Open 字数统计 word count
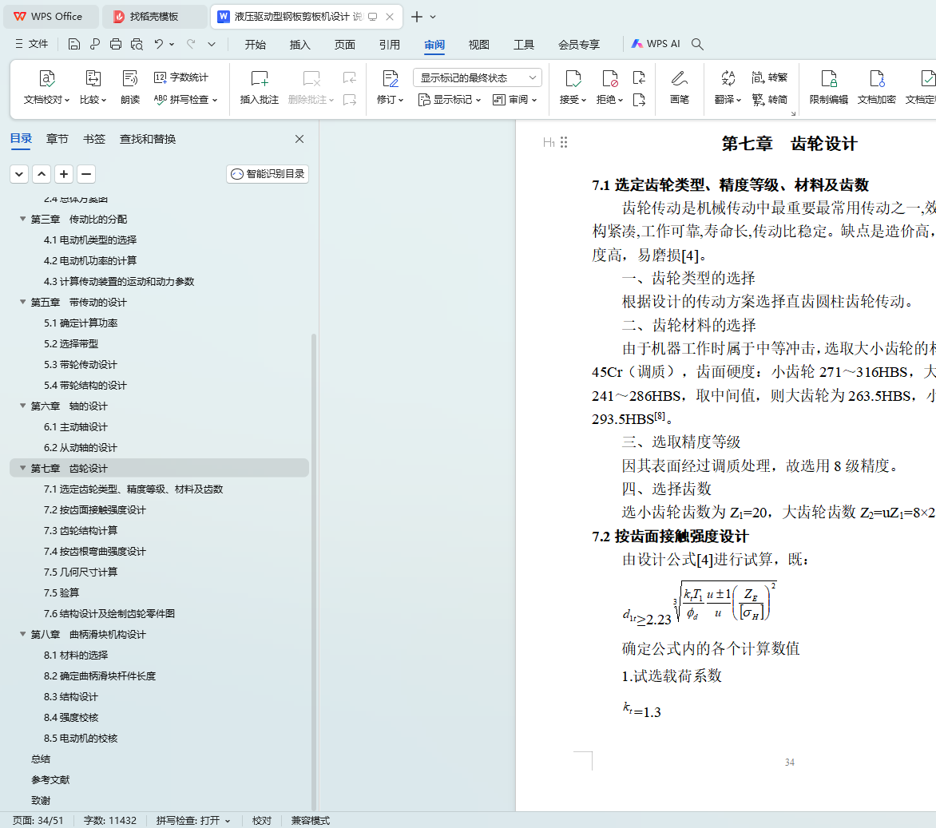 click(x=180, y=77)
